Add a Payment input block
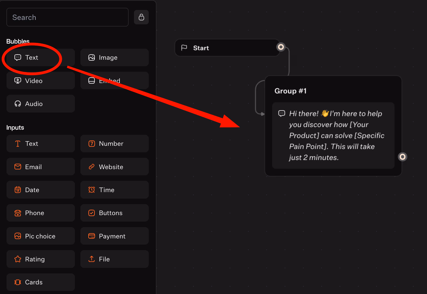Image resolution: width=427 pixels, height=294 pixels. [x=114, y=236]
